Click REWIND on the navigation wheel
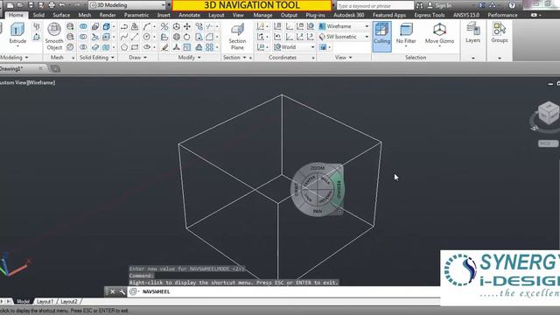Screen dimensions: 560x315 pos(338,189)
